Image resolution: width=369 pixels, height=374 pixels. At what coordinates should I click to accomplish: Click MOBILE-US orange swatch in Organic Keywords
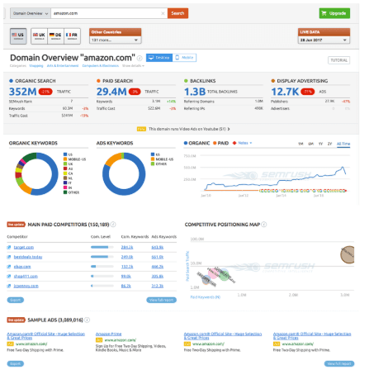click(x=65, y=159)
